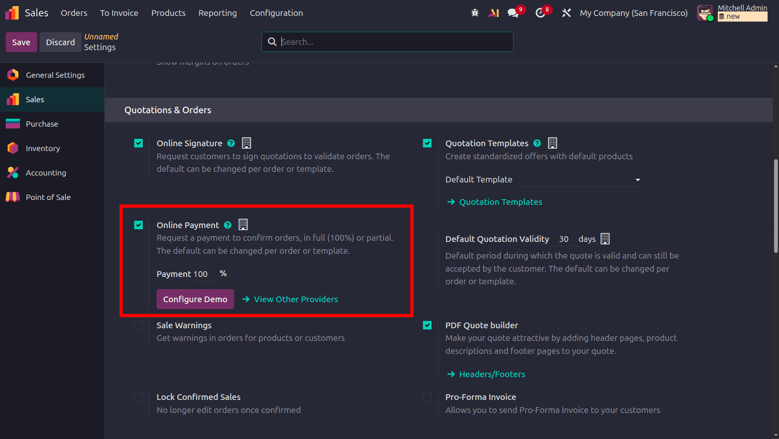779x439 pixels.
Task: Click the help tooltip next to Online Payment
Action: pyautogui.click(x=227, y=224)
